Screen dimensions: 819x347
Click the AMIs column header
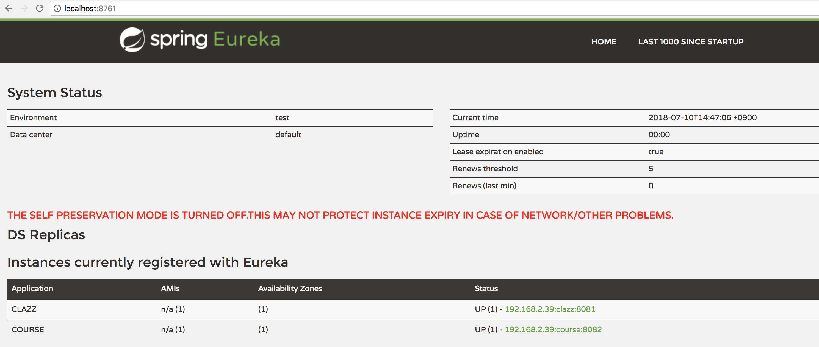[x=170, y=288]
